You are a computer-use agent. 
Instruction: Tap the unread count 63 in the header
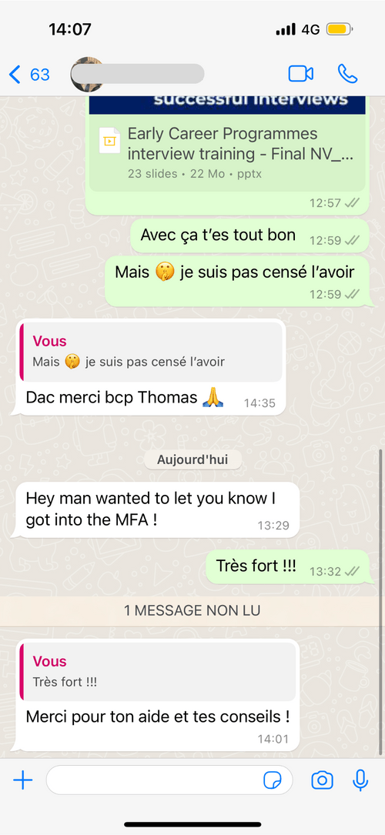pos(40,75)
